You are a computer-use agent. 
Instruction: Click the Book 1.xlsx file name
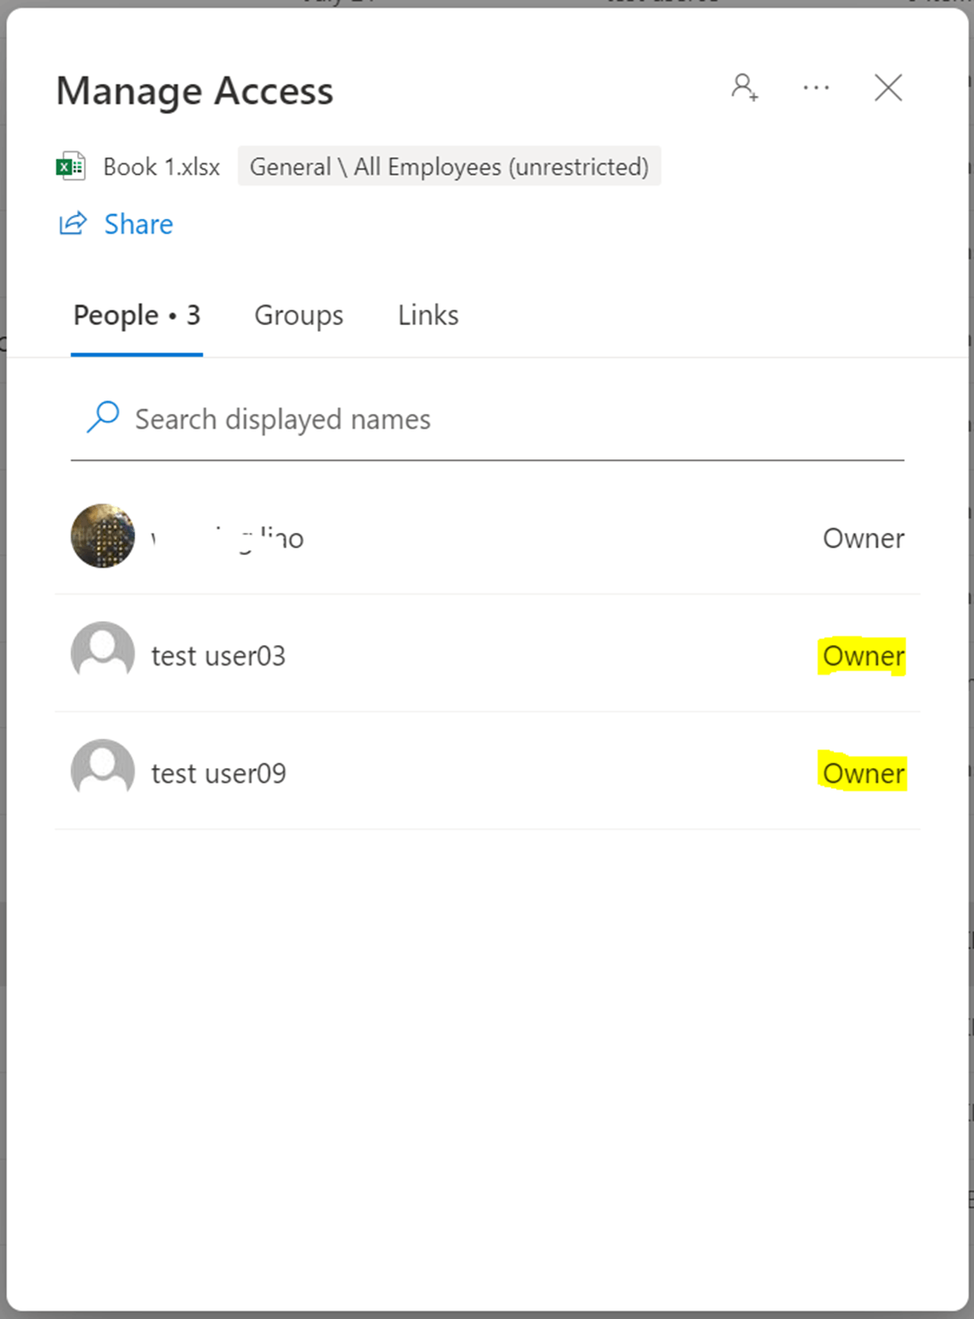(160, 166)
